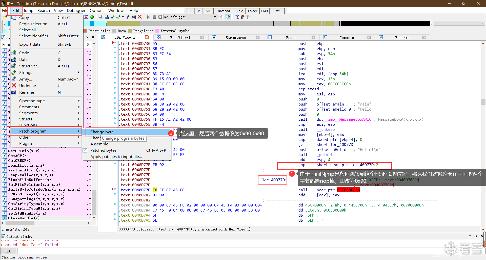Click the add breakpoint toolbar icon
The image size is (486, 260).
tap(243, 17)
